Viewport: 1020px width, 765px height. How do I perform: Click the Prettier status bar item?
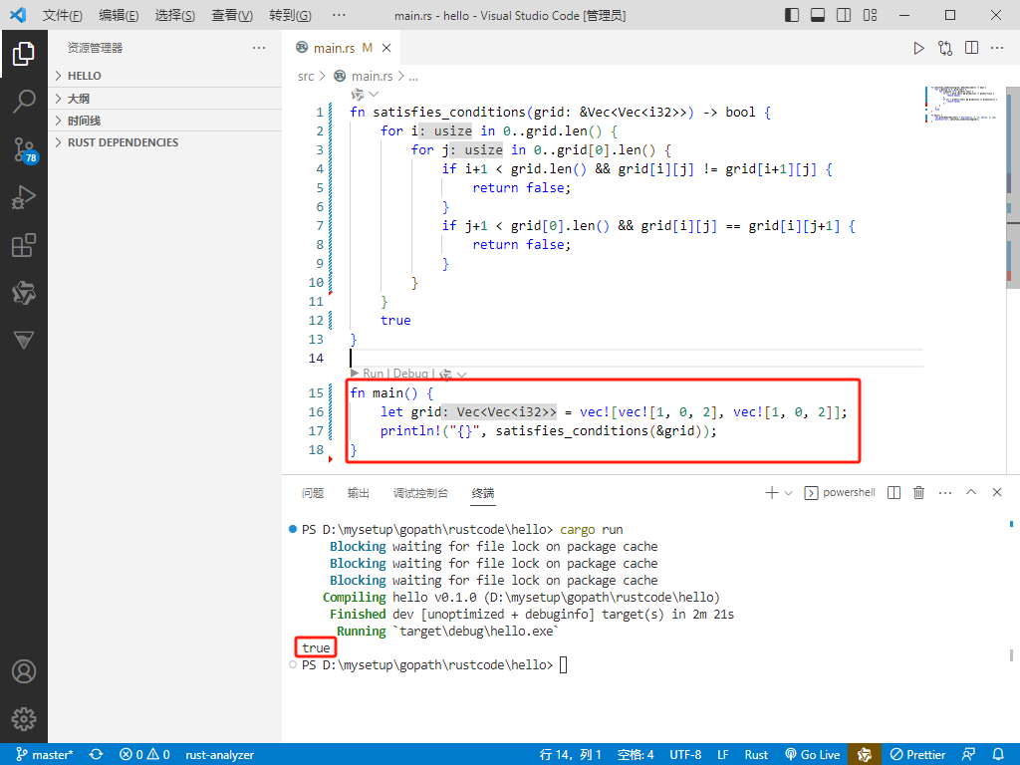coord(917,755)
